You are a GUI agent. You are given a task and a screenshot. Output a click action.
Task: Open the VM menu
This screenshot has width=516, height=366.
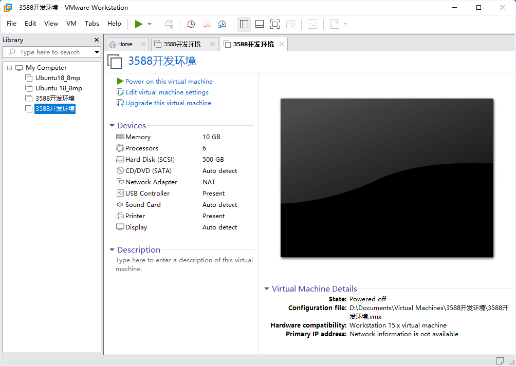coord(71,24)
